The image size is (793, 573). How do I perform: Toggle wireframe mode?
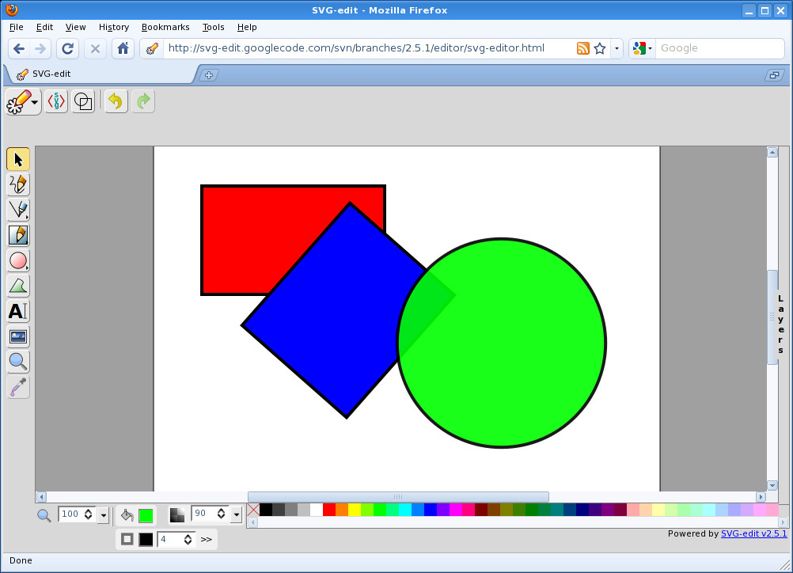point(83,101)
